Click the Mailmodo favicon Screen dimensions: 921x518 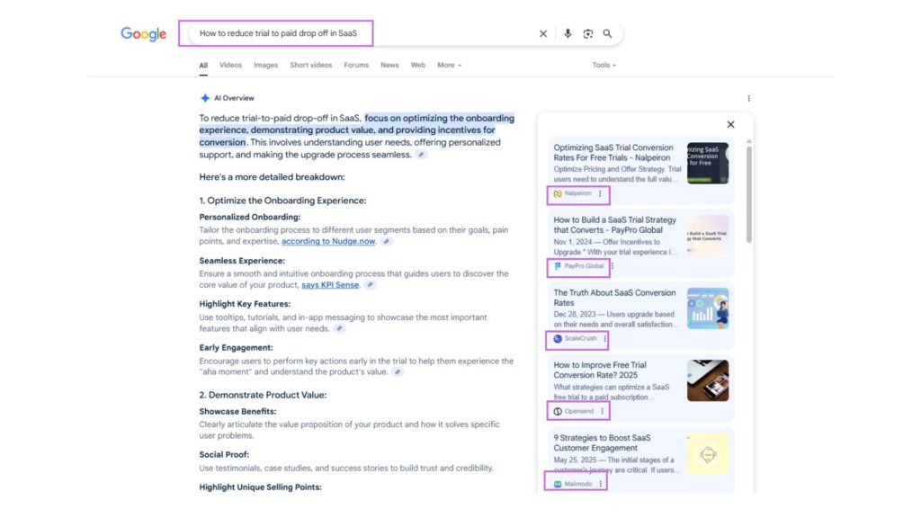click(558, 485)
